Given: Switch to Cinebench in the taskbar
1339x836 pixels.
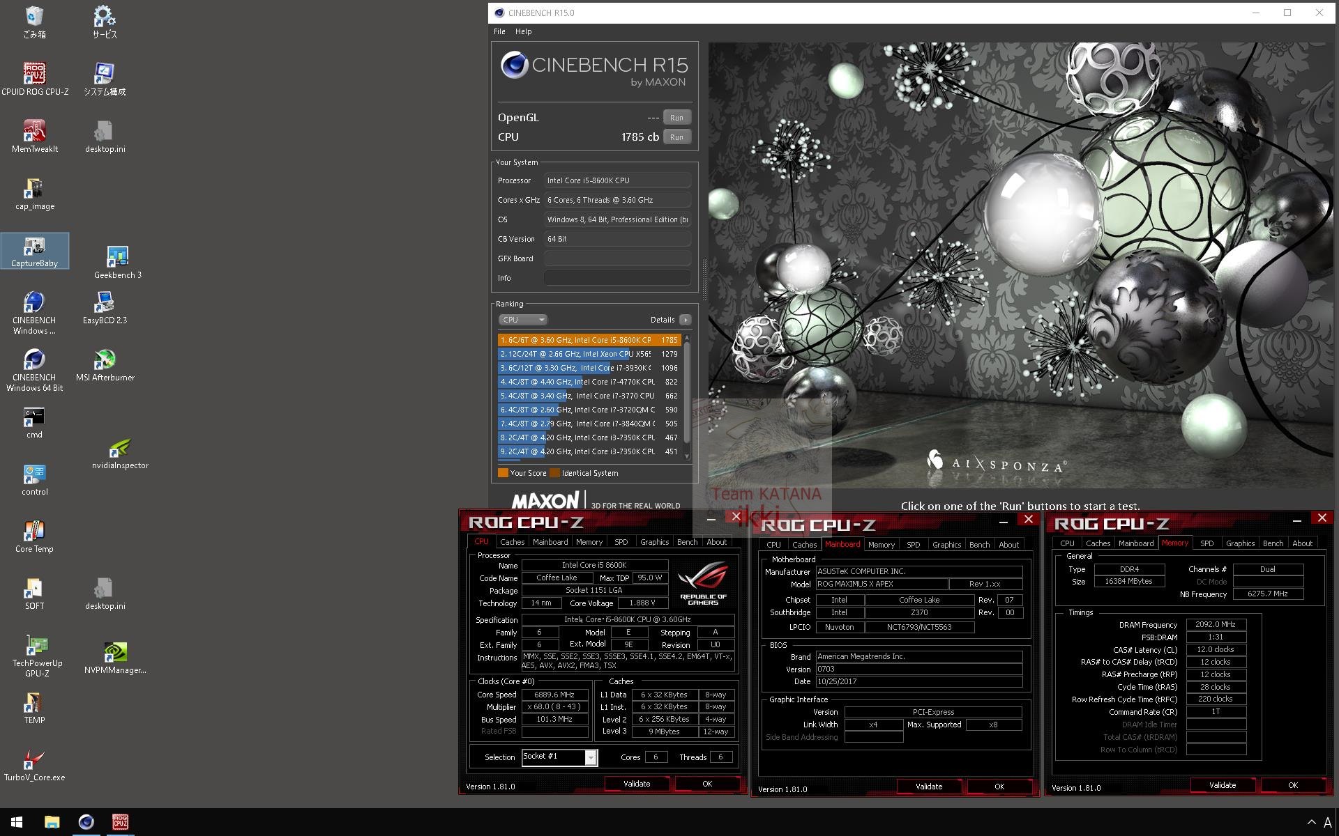Looking at the screenshot, I should point(86,822).
